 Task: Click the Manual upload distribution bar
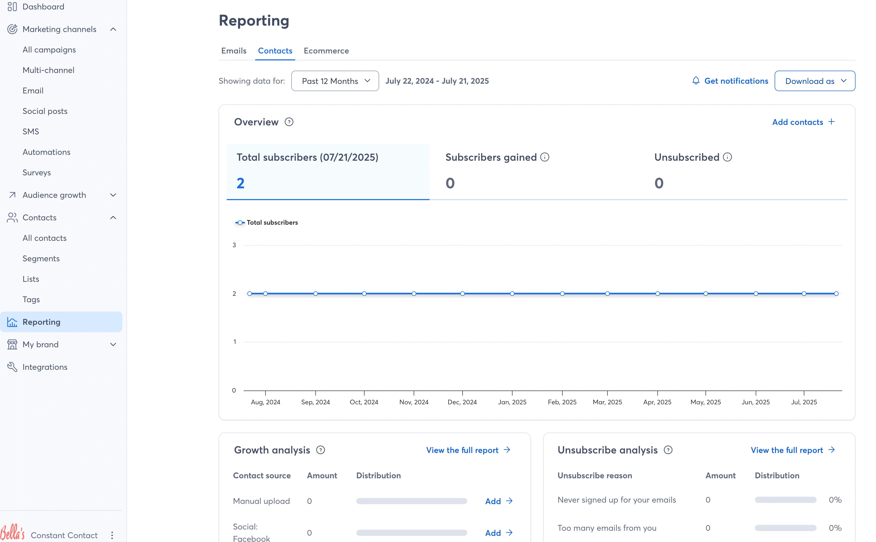click(x=411, y=501)
